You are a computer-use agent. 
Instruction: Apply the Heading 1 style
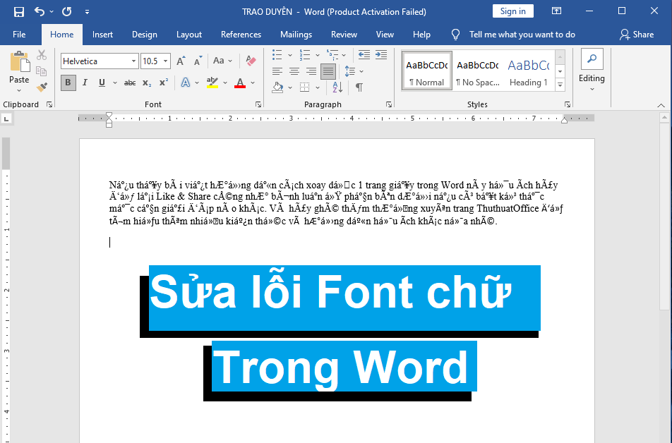coord(529,71)
